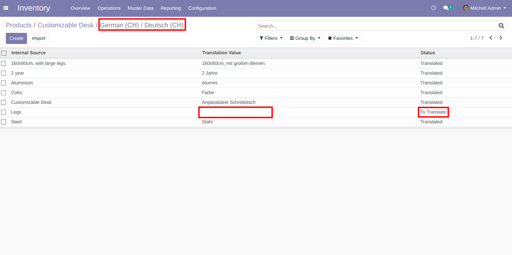Click the Customizable Desk breadcrumb link
The height and width of the screenshot is (255, 512).
click(66, 25)
